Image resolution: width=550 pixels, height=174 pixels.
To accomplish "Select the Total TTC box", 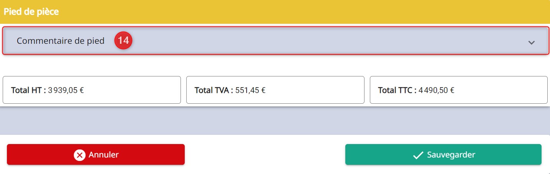I will (x=459, y=90).
